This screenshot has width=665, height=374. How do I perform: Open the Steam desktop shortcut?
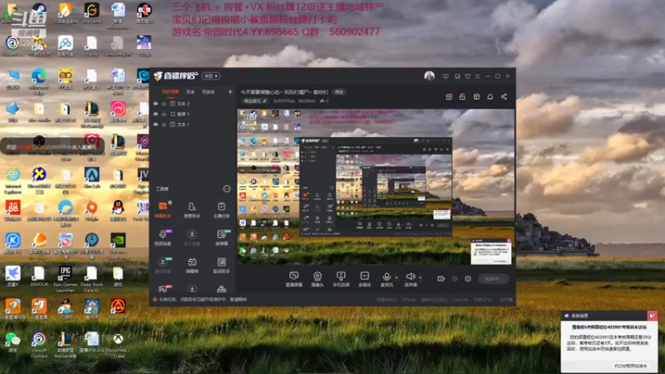[x=38, y=12]
